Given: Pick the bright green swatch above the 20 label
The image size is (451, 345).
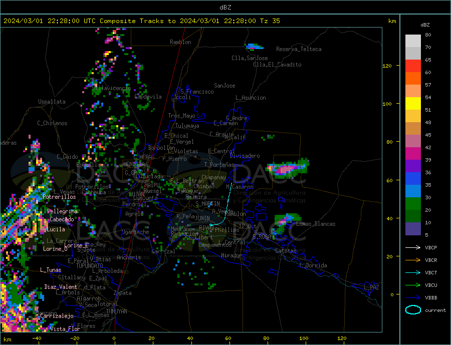Looking at the screenshot, I should [413, 204].
